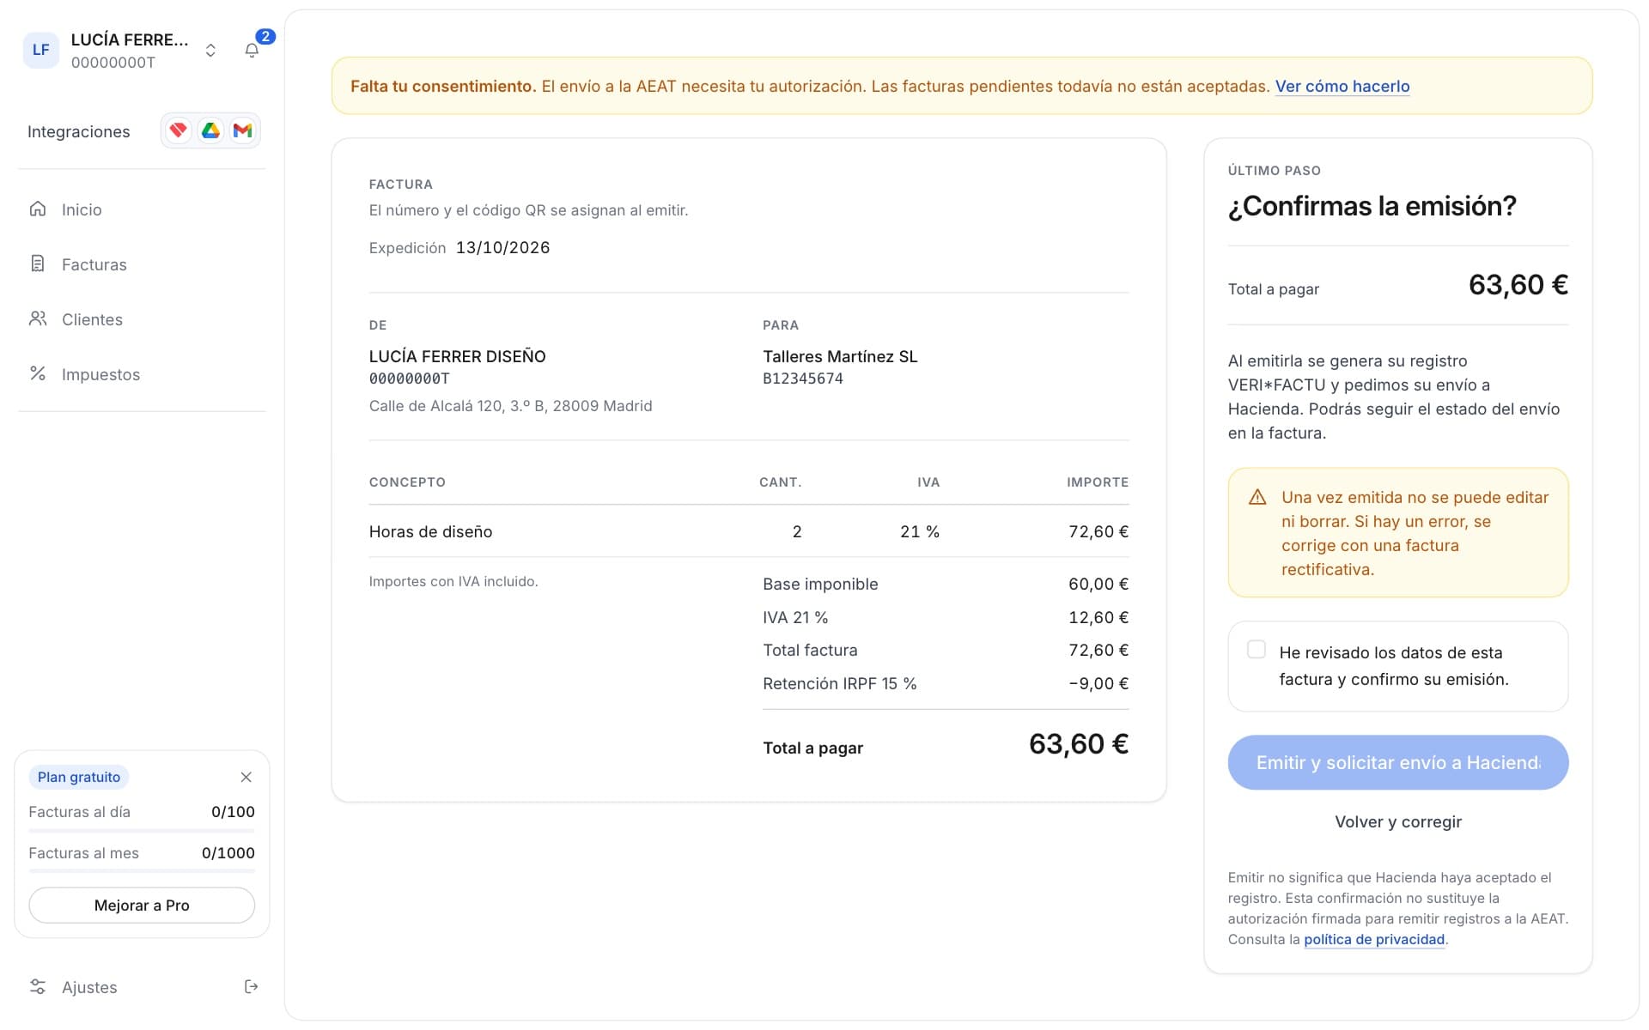This screenshot has width=1649, height=1030.
Task: Open the notifications bell
Action: point(252,51)
